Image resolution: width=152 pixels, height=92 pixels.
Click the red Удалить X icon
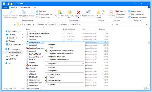click(79, 12)
